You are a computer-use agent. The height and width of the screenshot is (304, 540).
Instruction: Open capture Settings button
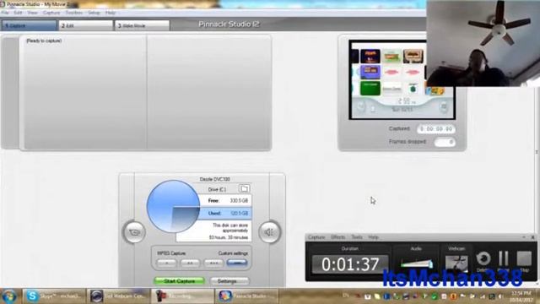[x=229, y=281]
